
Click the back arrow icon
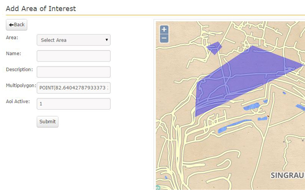[11, 25]
